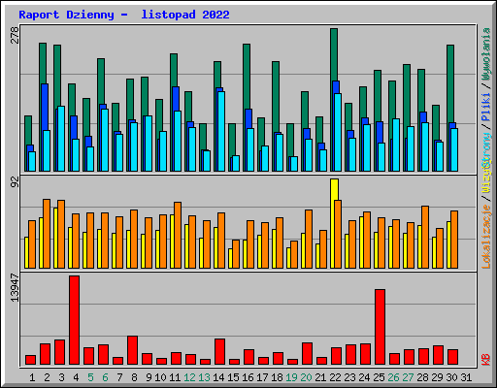Click the x-axis day label '1'
The width and height of the screenshot is (497, 388).
pos(32,377)
